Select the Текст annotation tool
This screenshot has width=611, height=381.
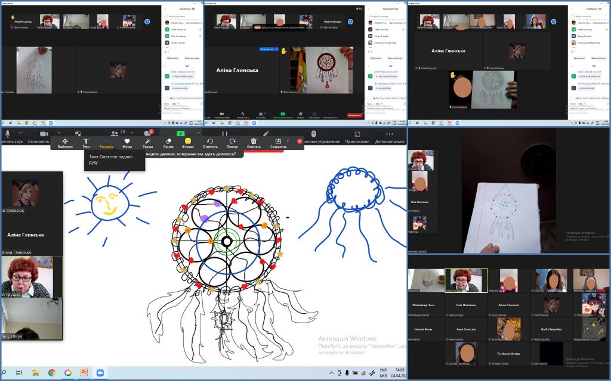click(86, 143)
